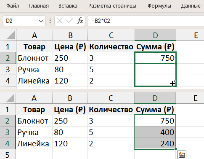Select column D header above filled sums
Image resolution: width=204 pixels, height=159 pixels.
(x=155, y=98)
